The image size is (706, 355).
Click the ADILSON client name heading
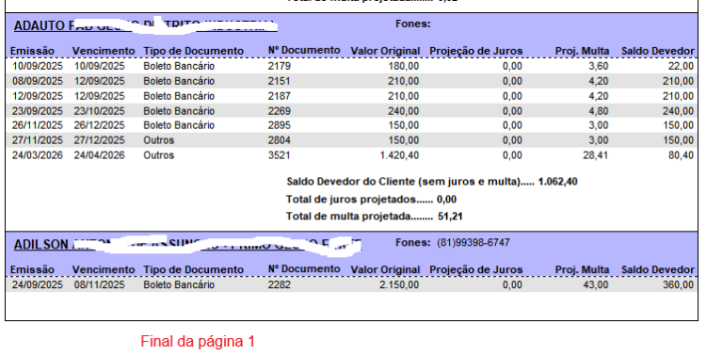click(187, 244)
